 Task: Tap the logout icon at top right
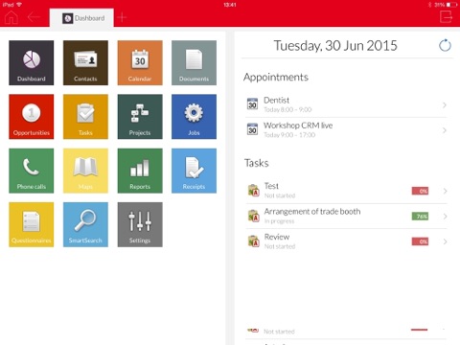(446, 16)
